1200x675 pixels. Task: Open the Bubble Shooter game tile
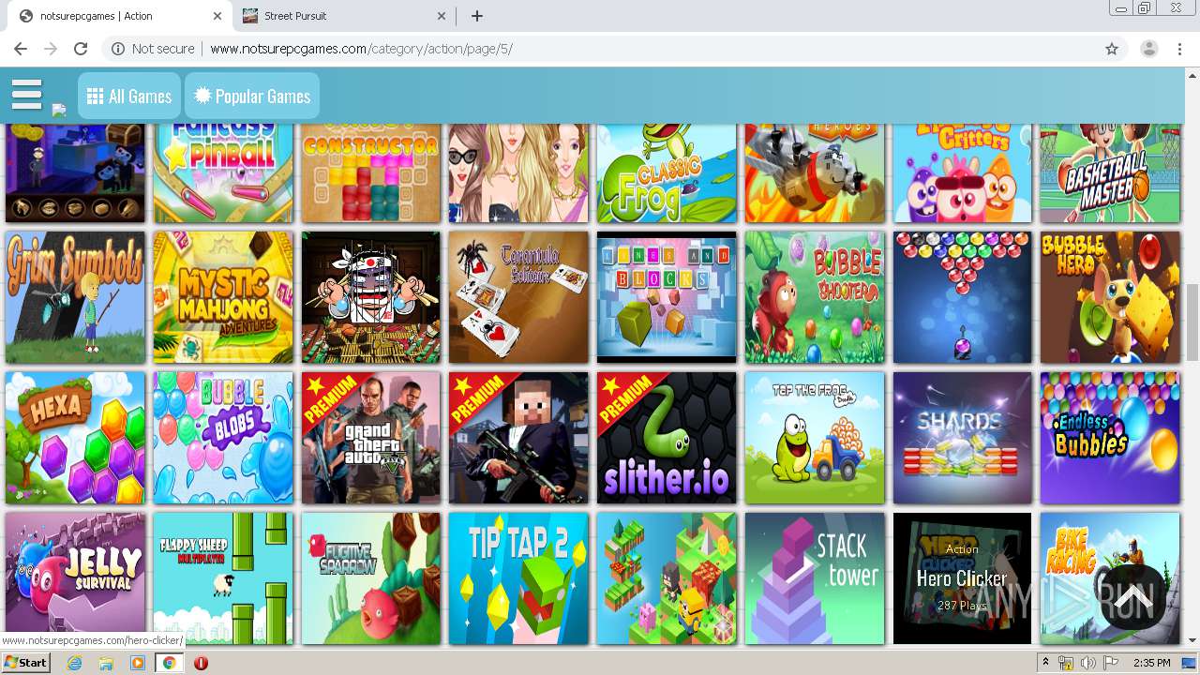point(815,297)
